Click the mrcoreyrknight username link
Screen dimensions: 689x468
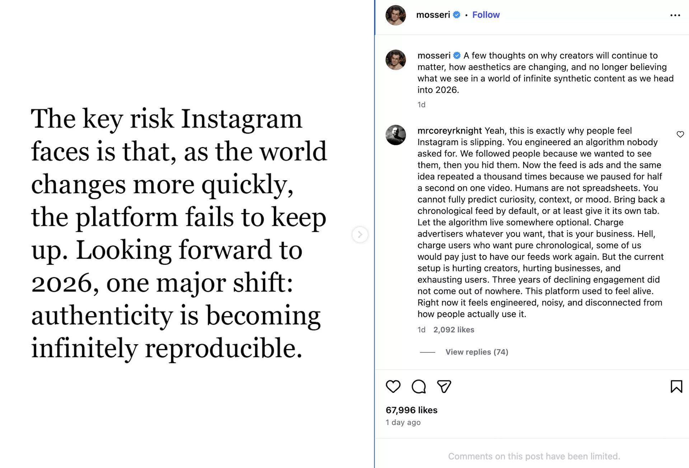coord(449,131)
